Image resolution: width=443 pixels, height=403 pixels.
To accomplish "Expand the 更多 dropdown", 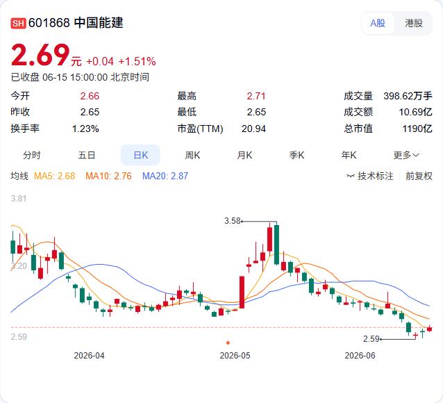I will (x=406, y=155).
